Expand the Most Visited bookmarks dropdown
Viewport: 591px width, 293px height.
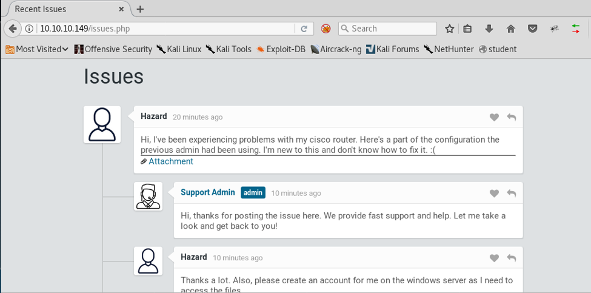(37, 49)
